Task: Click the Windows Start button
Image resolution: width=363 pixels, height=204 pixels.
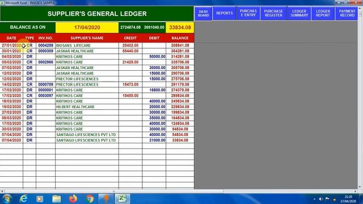Action: (x=7, y=199)
